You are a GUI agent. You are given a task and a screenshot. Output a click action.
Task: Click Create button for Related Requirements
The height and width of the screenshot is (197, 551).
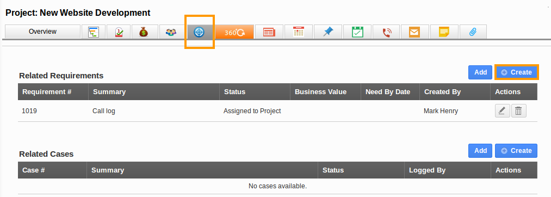click(516, 72)
